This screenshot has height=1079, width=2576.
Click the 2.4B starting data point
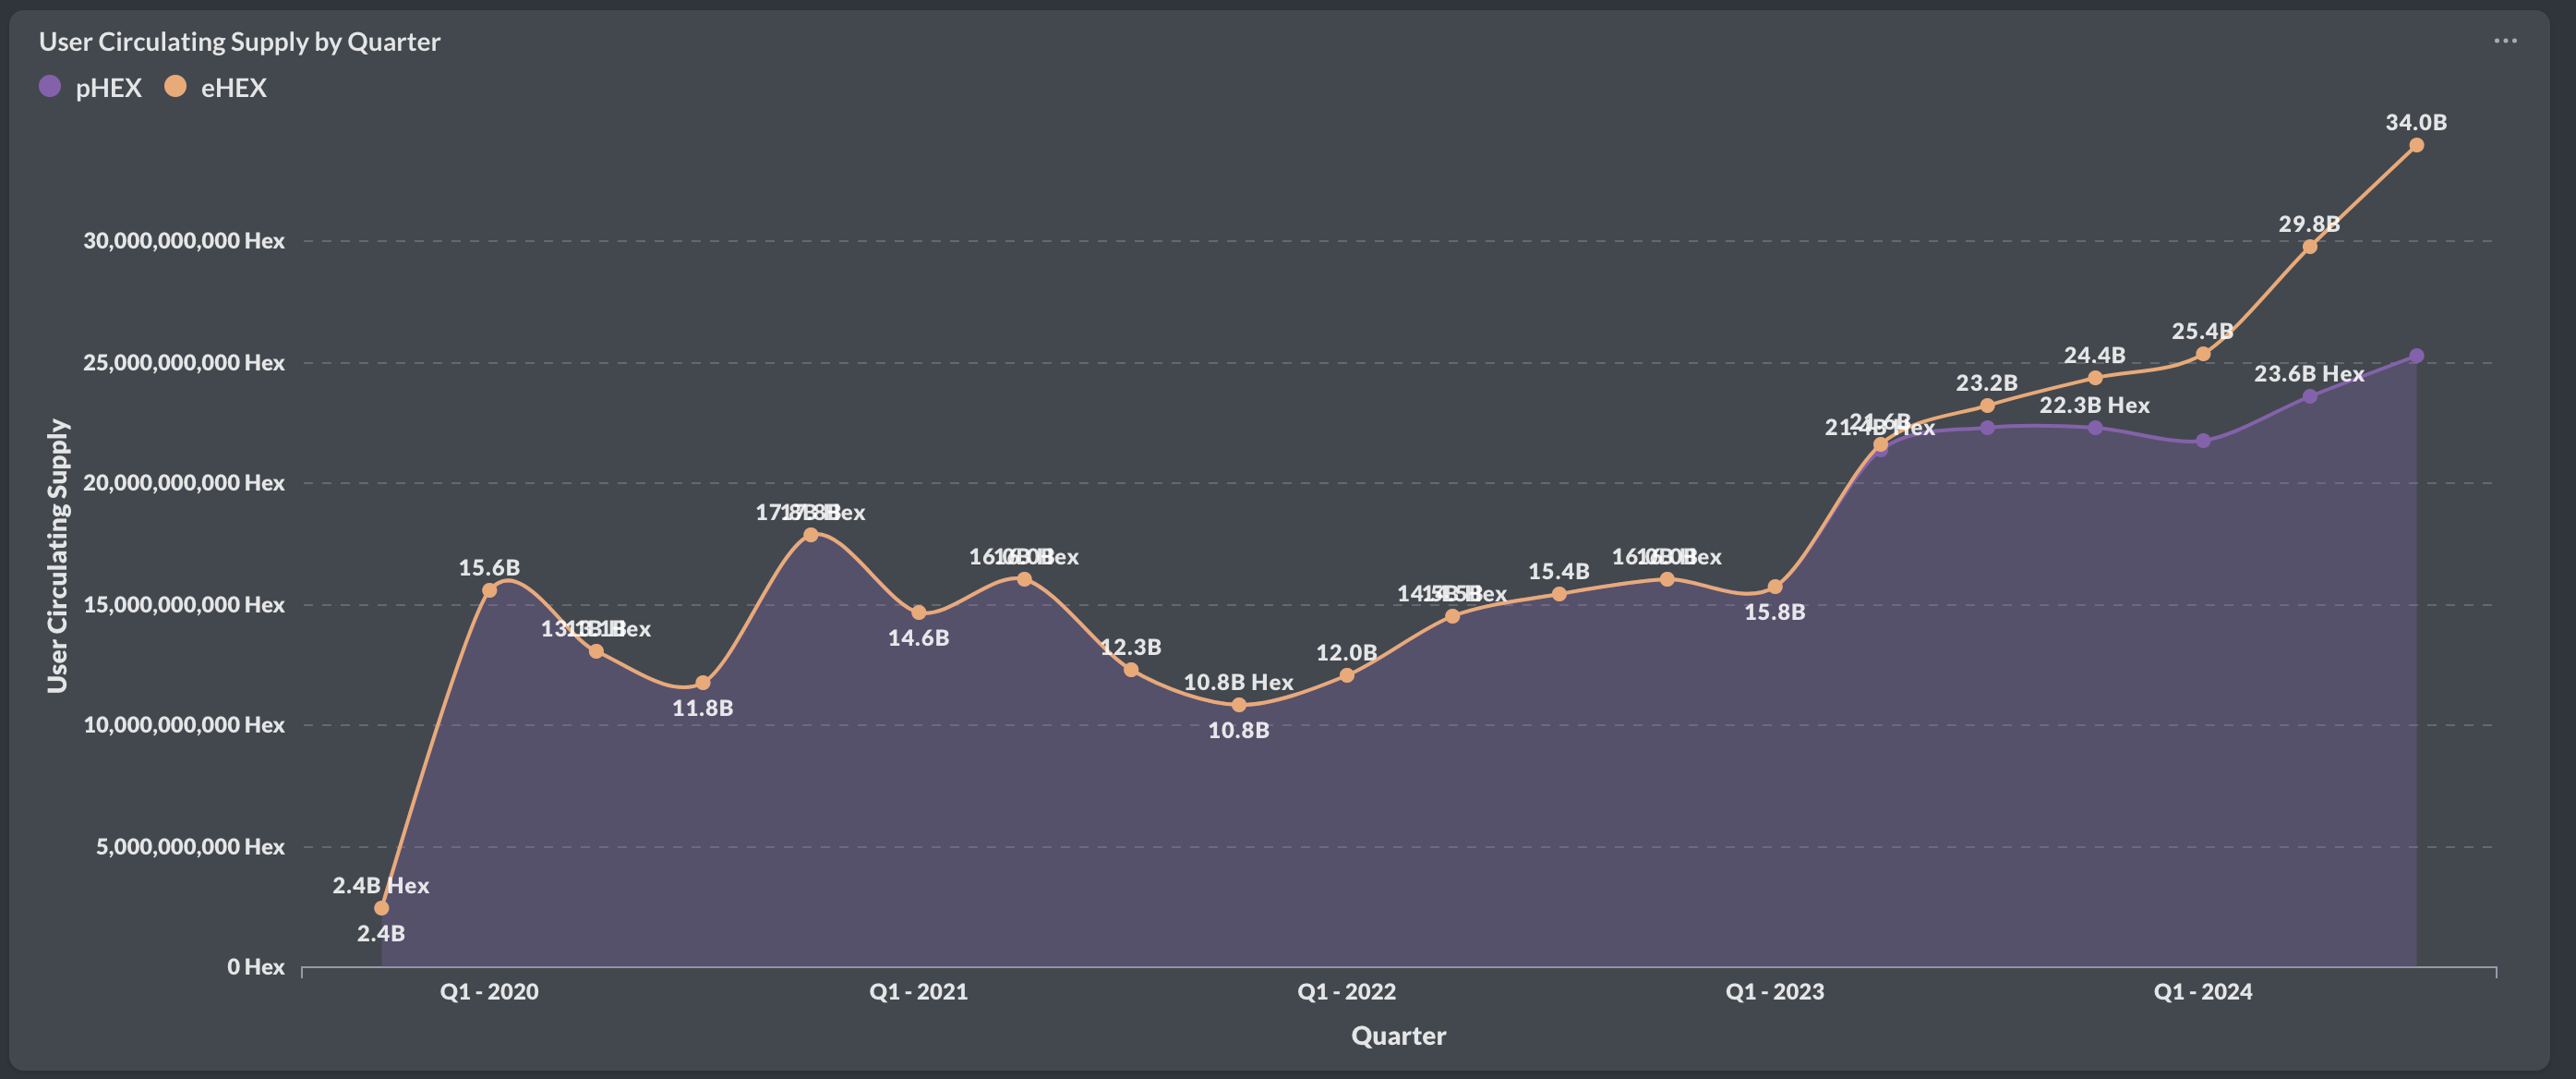point(381,908)
